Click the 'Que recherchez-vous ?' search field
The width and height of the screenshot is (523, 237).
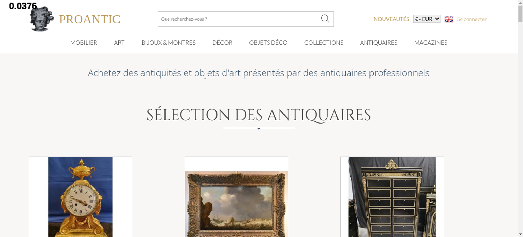[239, 19]
